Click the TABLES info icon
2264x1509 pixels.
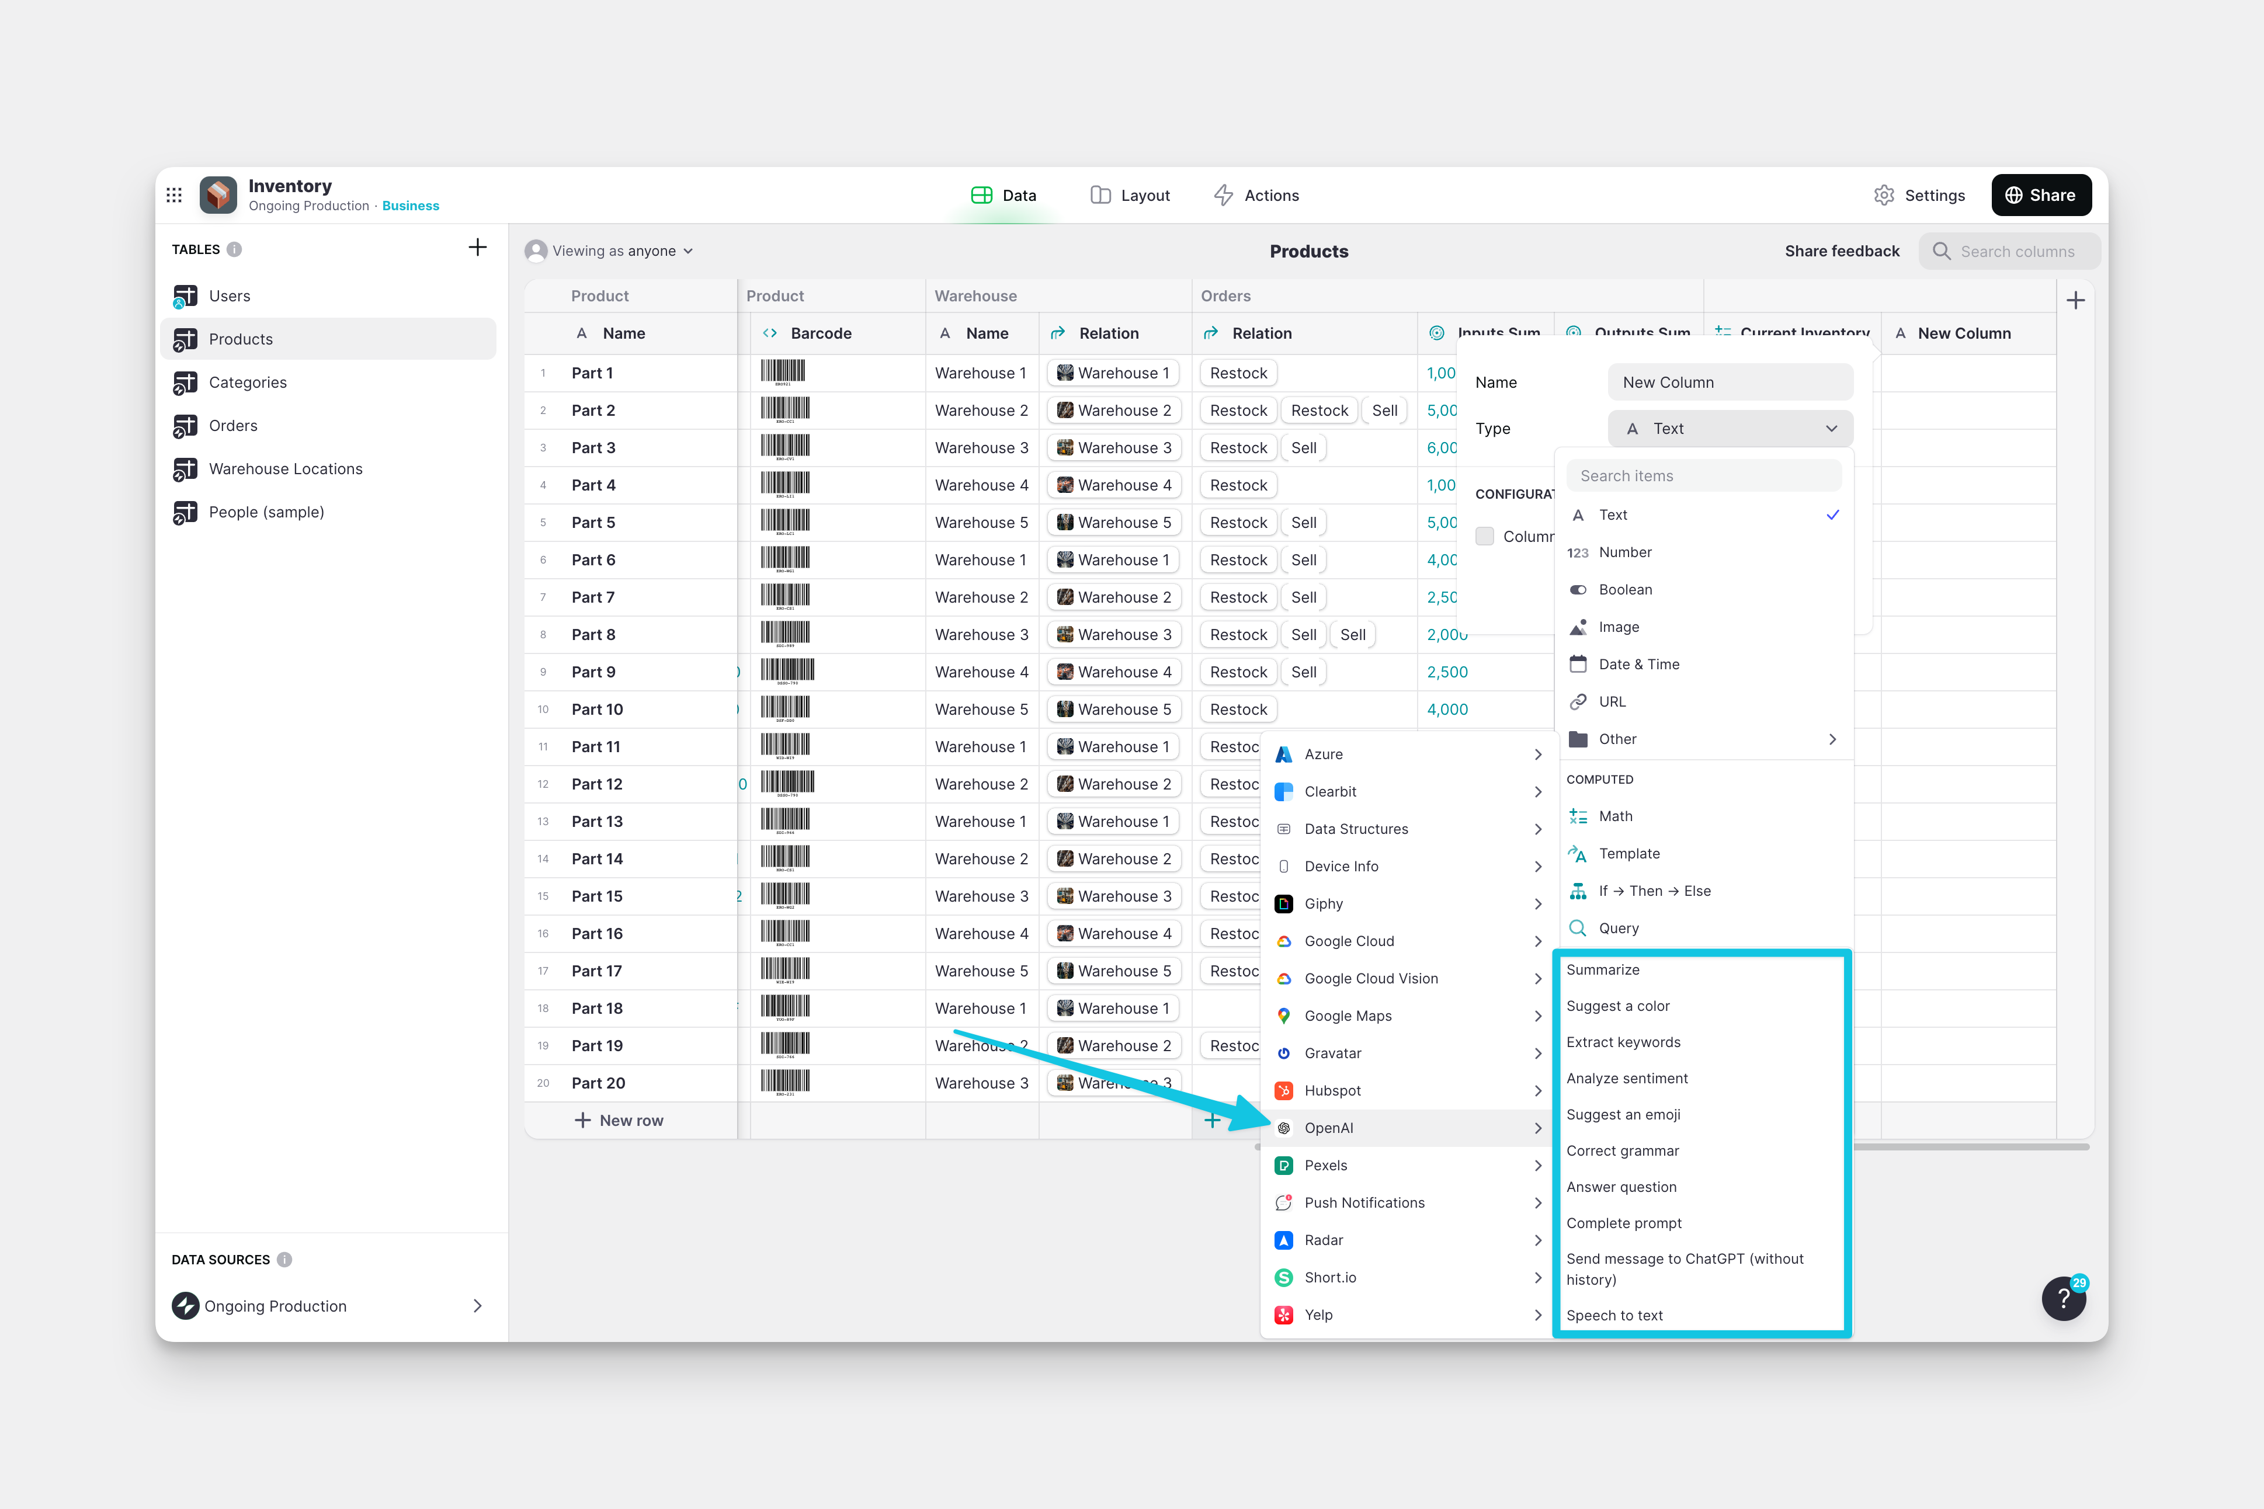point(234,249)
